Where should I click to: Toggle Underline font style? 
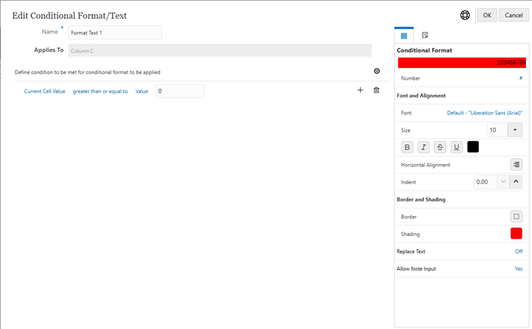click(x=457, y=147)
